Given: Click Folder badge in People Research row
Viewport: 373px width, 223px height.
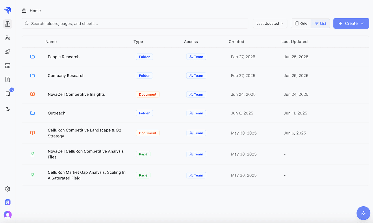Looking at the screenshot, I should [x=144, y=57].
